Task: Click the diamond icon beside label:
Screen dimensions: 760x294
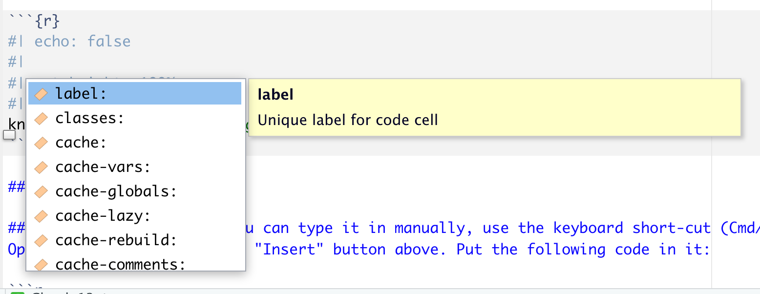Action: (x=42, y=94)
